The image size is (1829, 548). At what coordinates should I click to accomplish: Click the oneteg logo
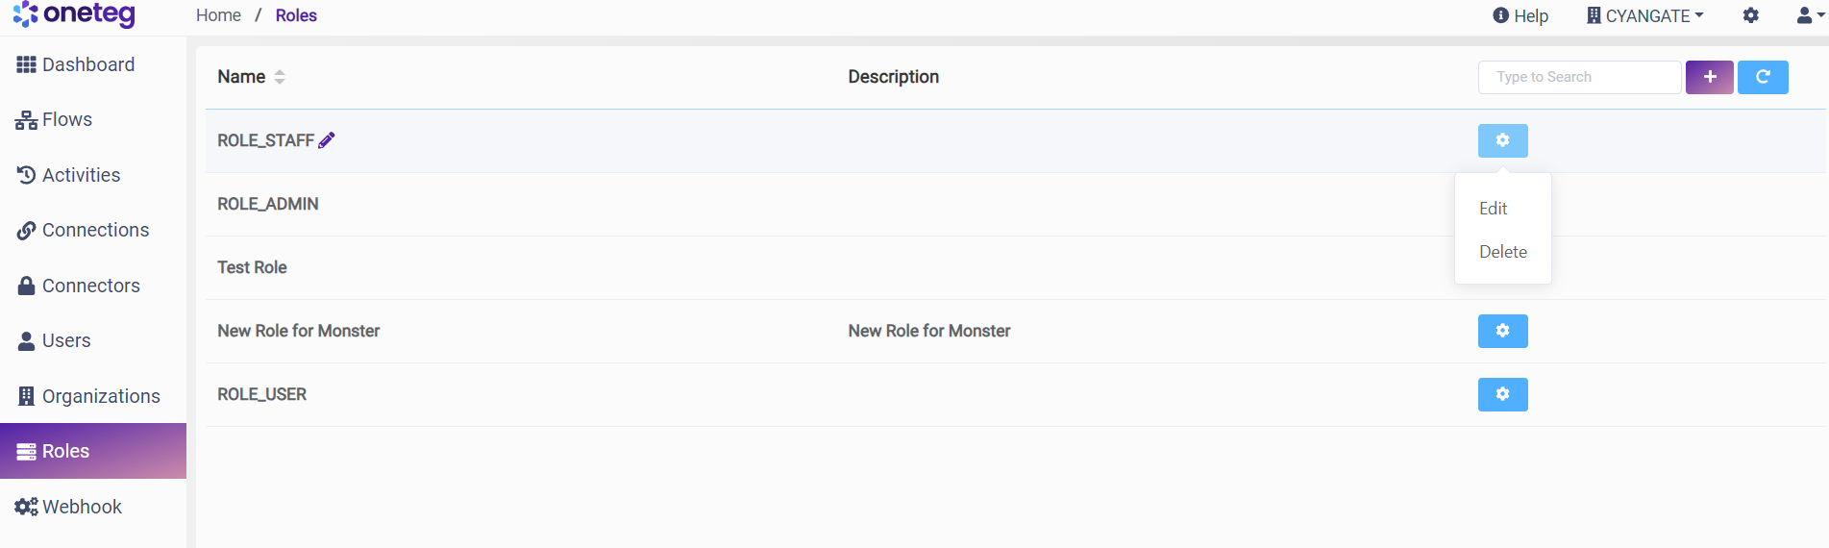[74, 14]
